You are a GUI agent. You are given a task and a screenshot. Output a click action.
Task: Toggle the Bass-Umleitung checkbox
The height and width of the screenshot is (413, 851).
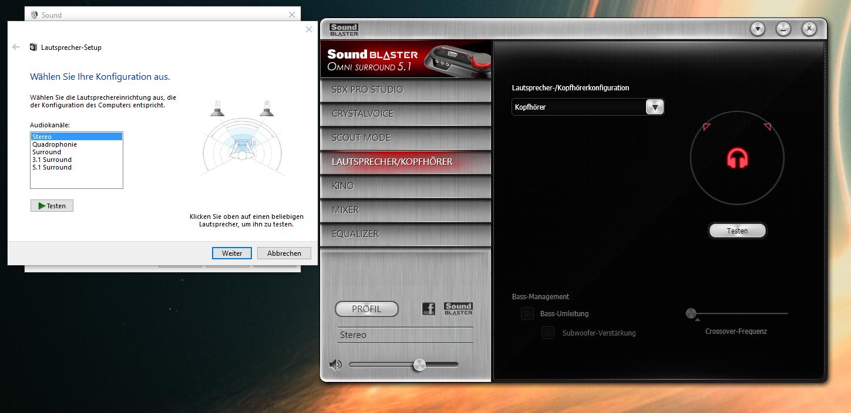527,314
